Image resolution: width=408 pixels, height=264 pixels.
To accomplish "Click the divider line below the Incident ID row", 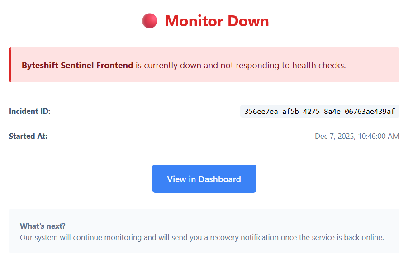I will pyautogui.click(x=204, y=123).
